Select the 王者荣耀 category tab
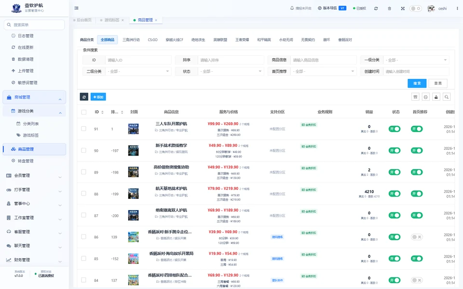The width and height of the screenshot is (463, 289). (242, 40)
